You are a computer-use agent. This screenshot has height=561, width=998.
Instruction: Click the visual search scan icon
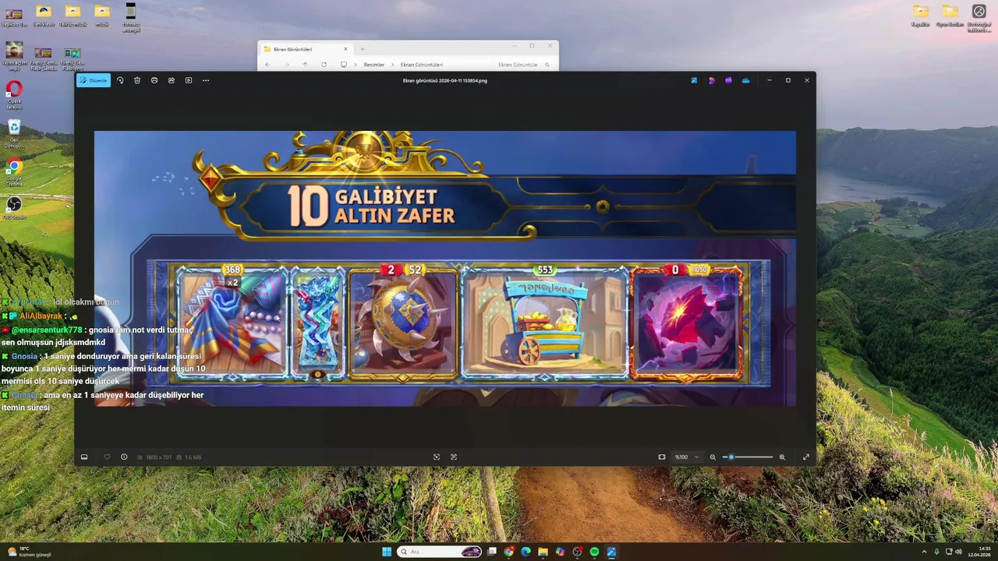tap(437, 457)
